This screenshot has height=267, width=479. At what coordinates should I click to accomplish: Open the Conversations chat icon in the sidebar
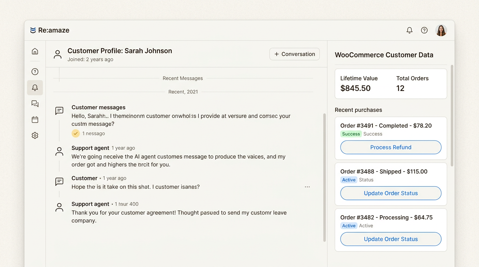tap(35, 104)
